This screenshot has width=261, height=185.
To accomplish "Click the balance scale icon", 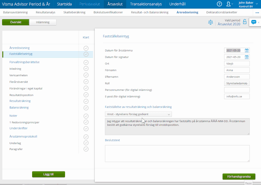I will point(210,22).
